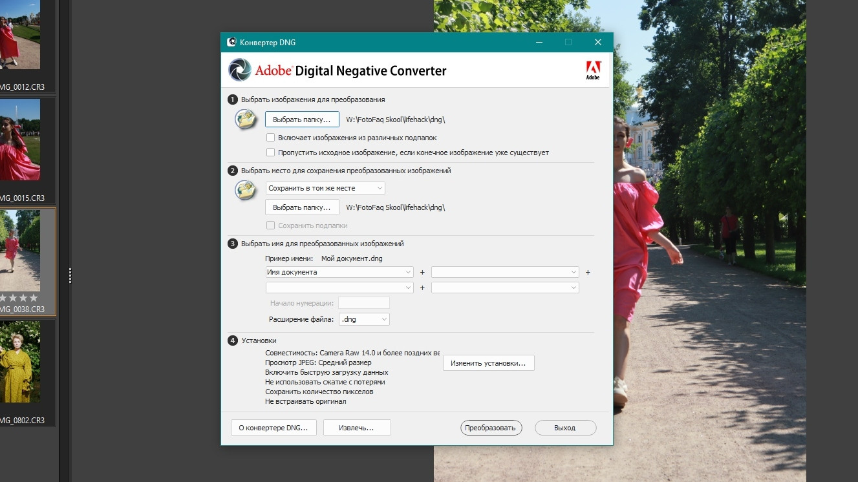The image size is (858, 482).
Task: Click the plus sign after second name field
Action: 588,272
